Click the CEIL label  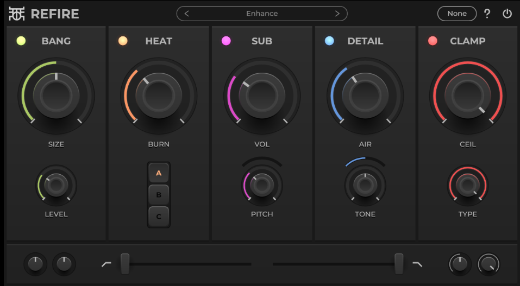coord(468,144)
